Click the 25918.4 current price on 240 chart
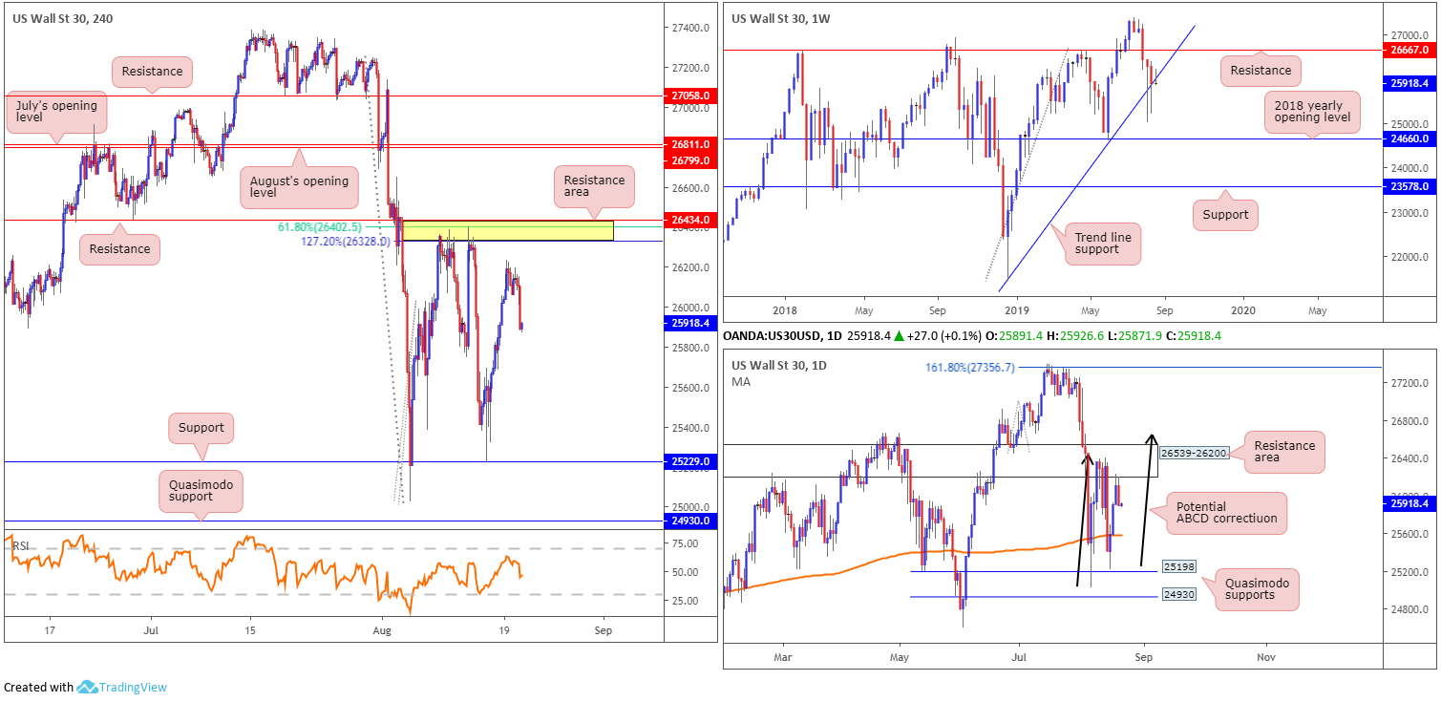The width and height of the screenshot is (1441, 702). click(x=689, y=324)
